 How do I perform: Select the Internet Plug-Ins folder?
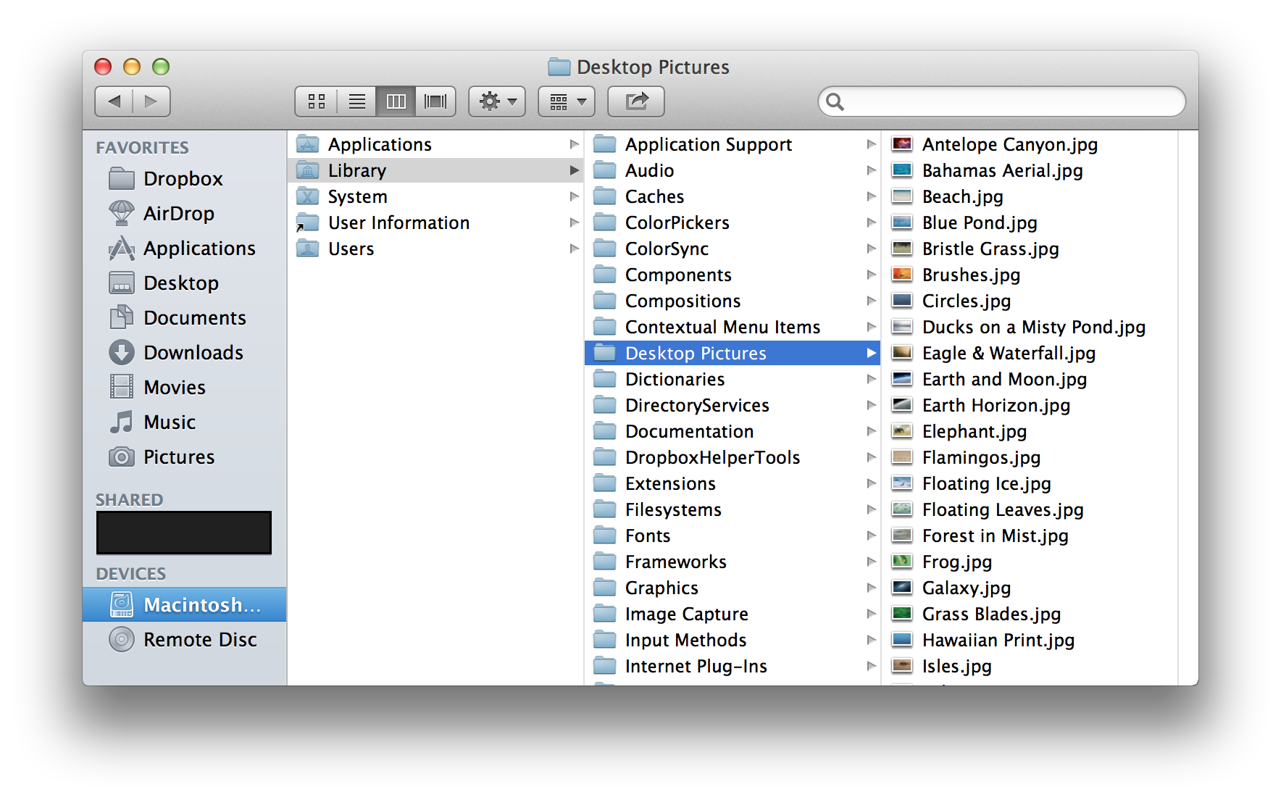[x=733, y=666]
